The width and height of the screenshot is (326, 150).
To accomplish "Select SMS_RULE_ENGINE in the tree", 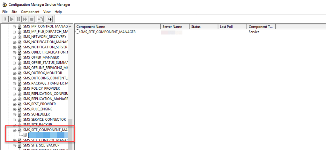I will coord(38,109).
